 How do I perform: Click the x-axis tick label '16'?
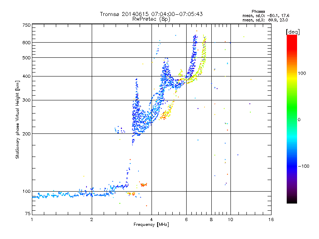tap(271, 219)
